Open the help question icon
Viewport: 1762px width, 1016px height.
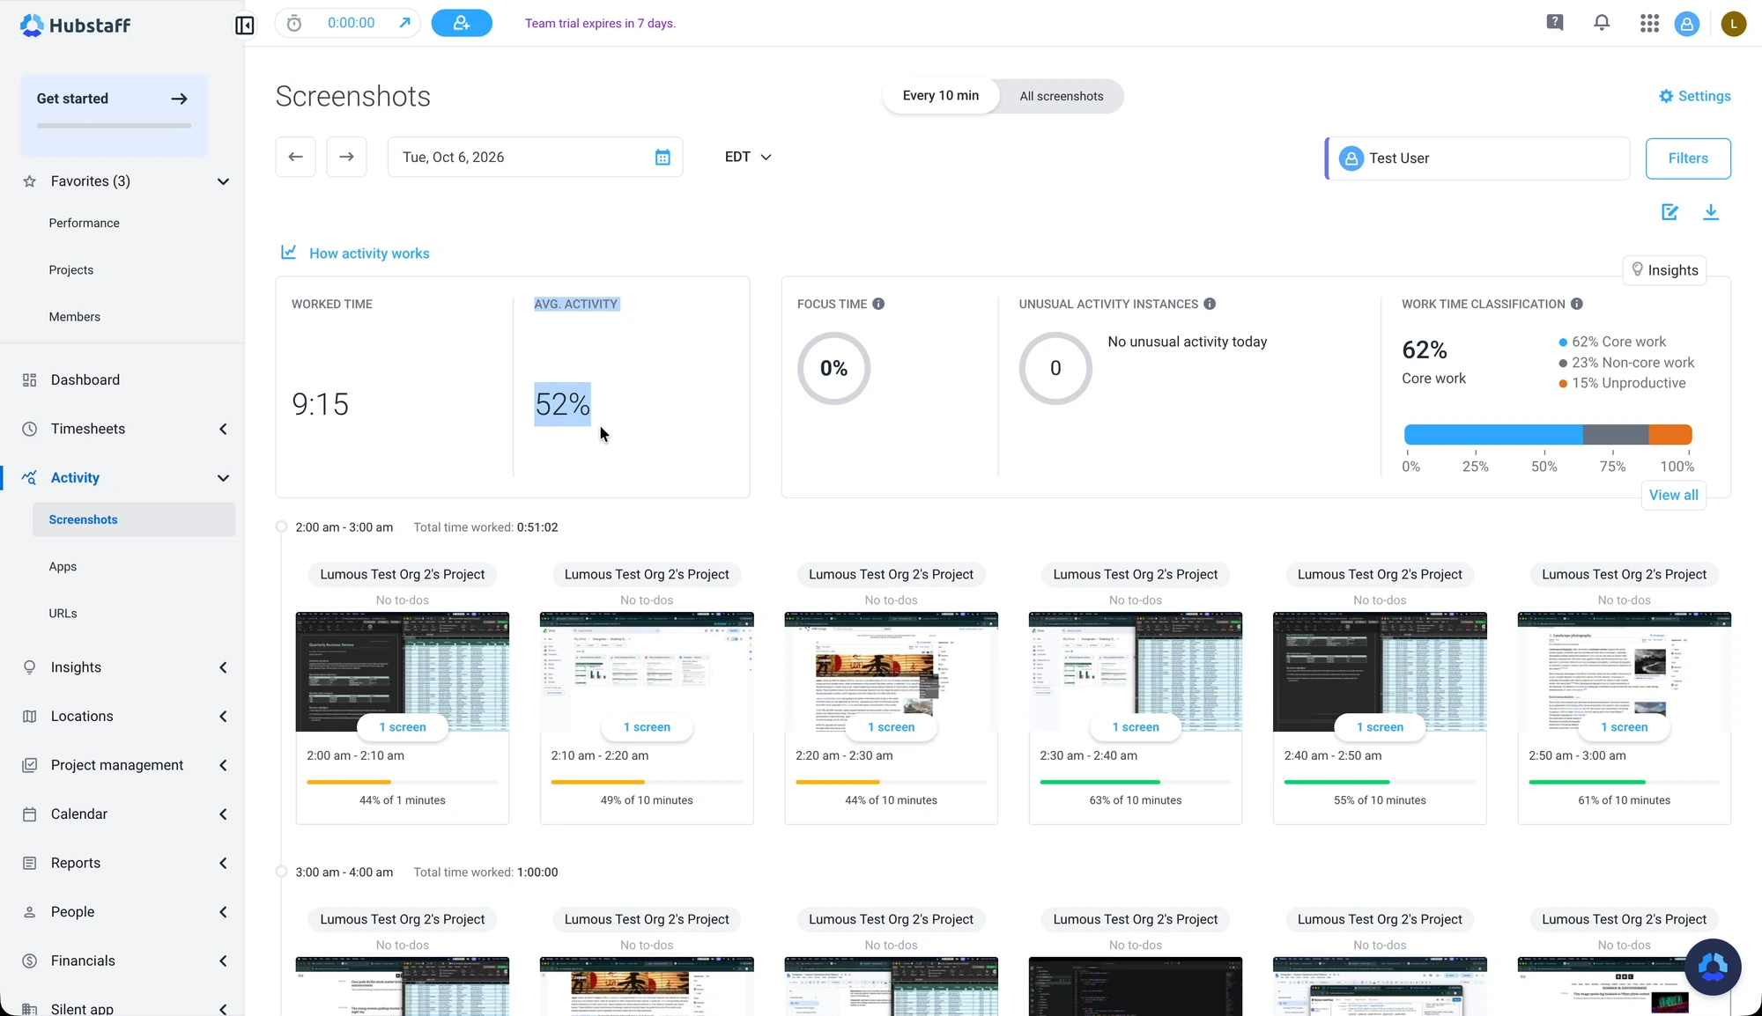pyautogui.click(x=1555, y=23)
